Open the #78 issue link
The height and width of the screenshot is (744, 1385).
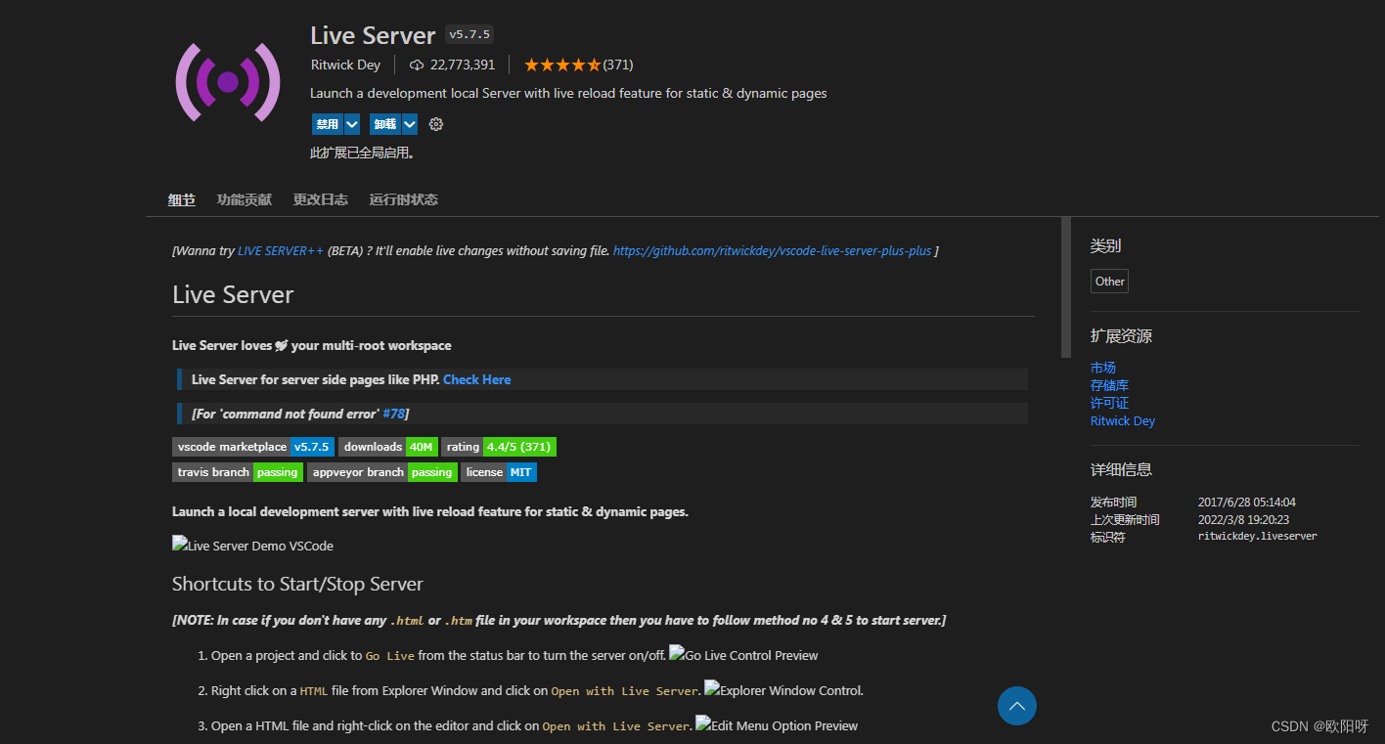click(393, 414)
